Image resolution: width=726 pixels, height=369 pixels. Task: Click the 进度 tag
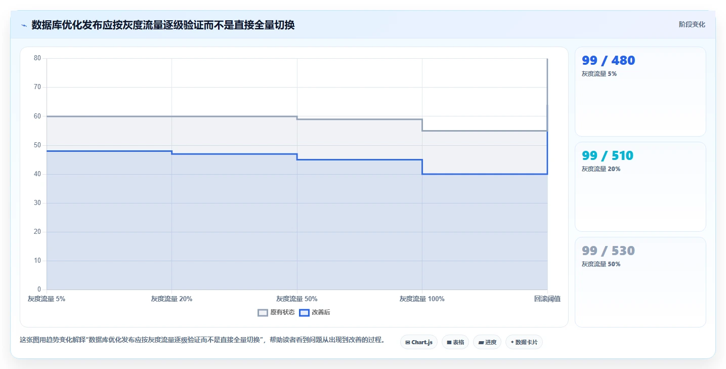tap(487, 342)
